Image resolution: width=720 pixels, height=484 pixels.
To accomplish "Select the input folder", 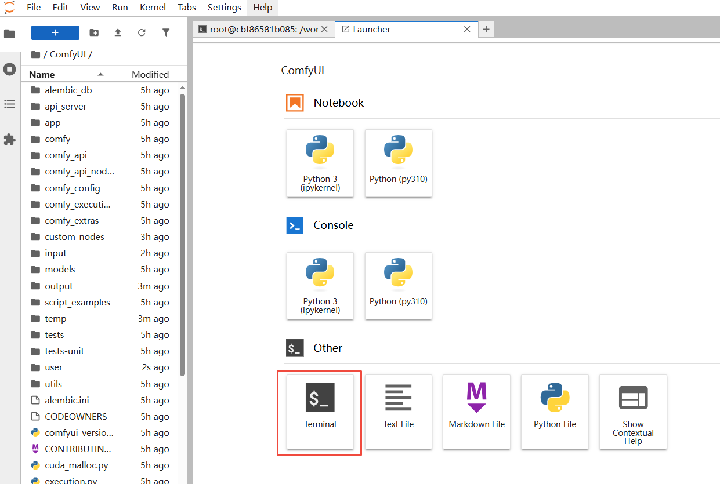I will coord(100,253).
